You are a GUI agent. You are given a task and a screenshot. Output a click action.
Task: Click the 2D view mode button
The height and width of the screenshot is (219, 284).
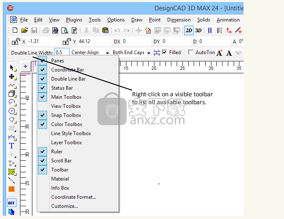189,30
